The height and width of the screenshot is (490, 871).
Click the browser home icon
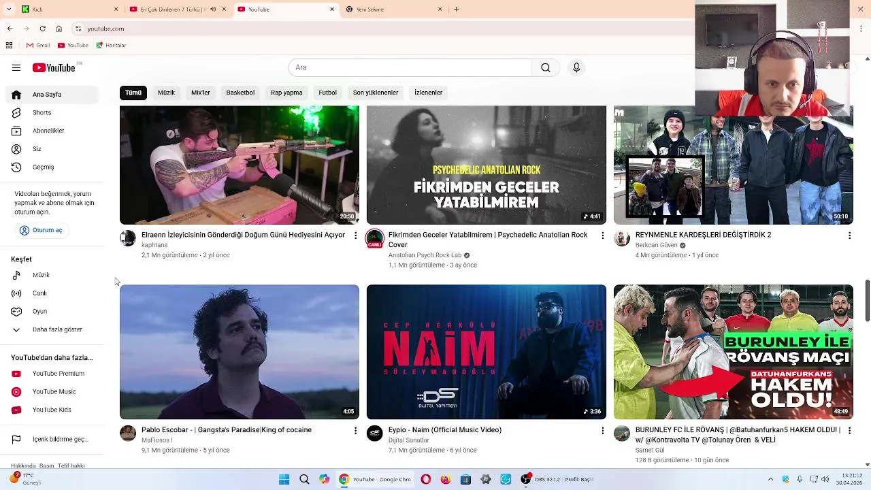click(59, 29)
